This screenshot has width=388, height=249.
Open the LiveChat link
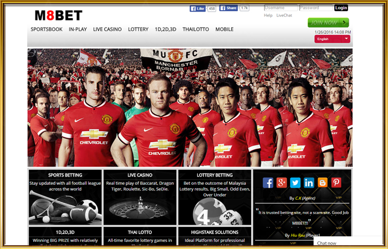pyautogui.click(x=284, y=15)
